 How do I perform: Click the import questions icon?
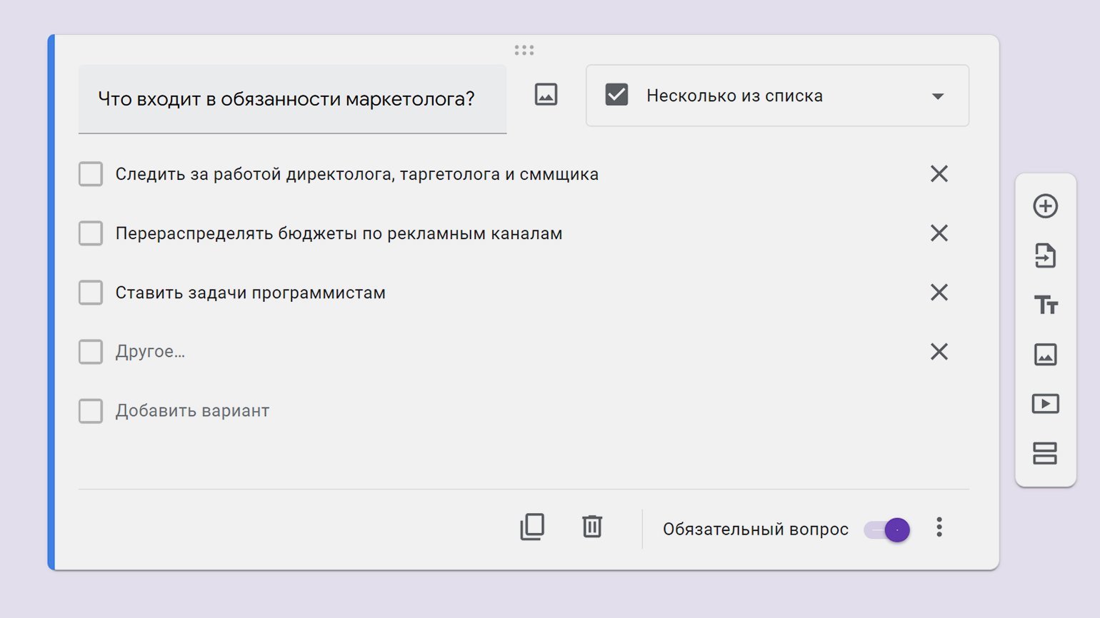point(1045,255)
